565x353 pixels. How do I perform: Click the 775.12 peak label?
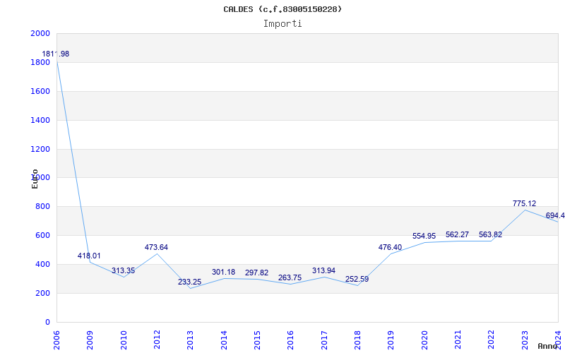524,203
